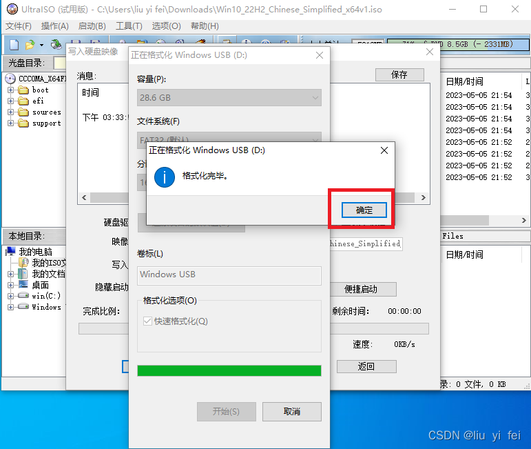
Task: Expand the 桌面 tree node
Action: coord(10,286)
